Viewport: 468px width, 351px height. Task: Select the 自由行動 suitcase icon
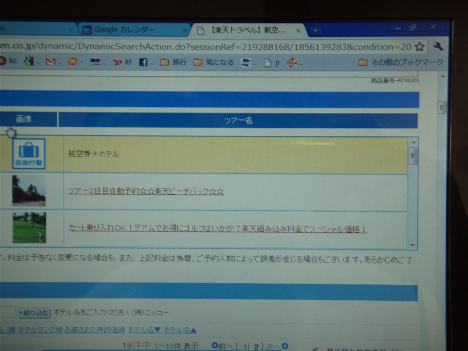[29, 154]
